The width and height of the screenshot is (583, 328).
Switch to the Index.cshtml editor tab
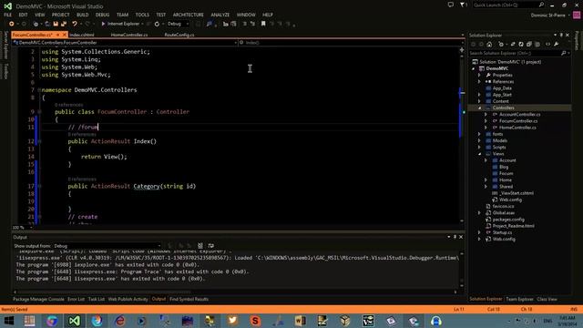(x=82, y=35)
